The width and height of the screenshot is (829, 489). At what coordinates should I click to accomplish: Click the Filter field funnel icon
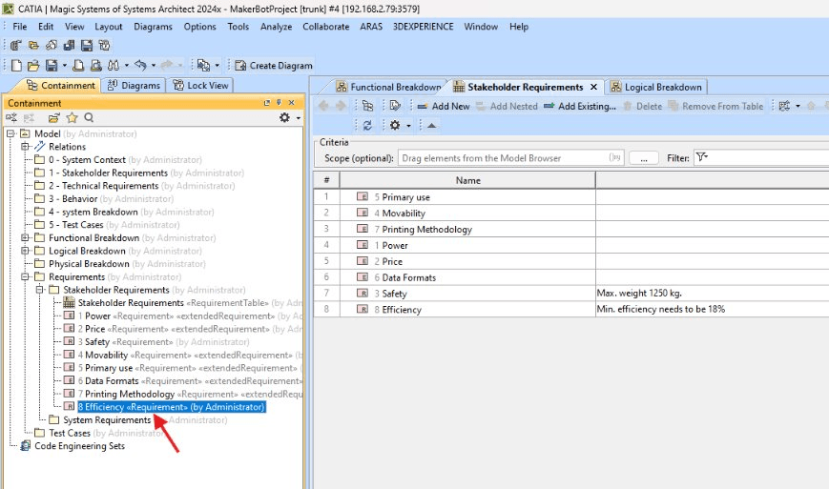pos(701,157)
